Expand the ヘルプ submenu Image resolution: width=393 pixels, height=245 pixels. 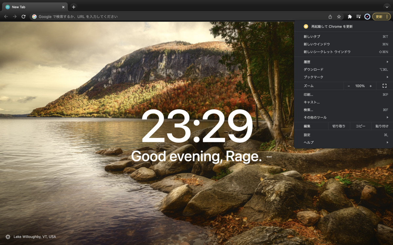(343, 142)
